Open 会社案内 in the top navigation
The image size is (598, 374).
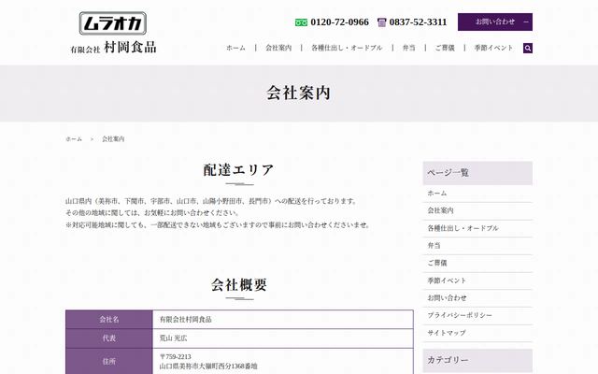tap(278, 48)
